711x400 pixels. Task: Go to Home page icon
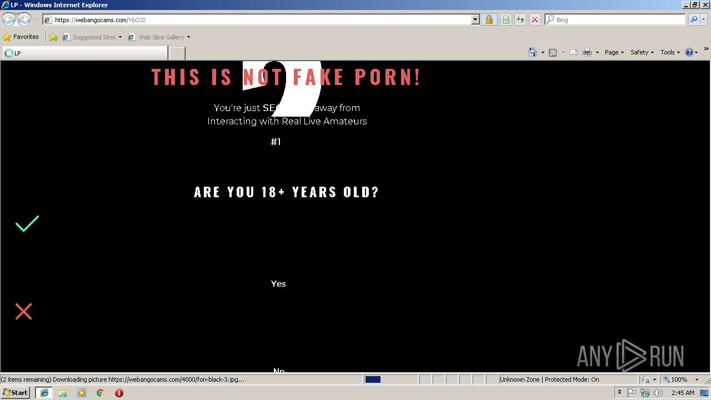(x=533, y=52)
